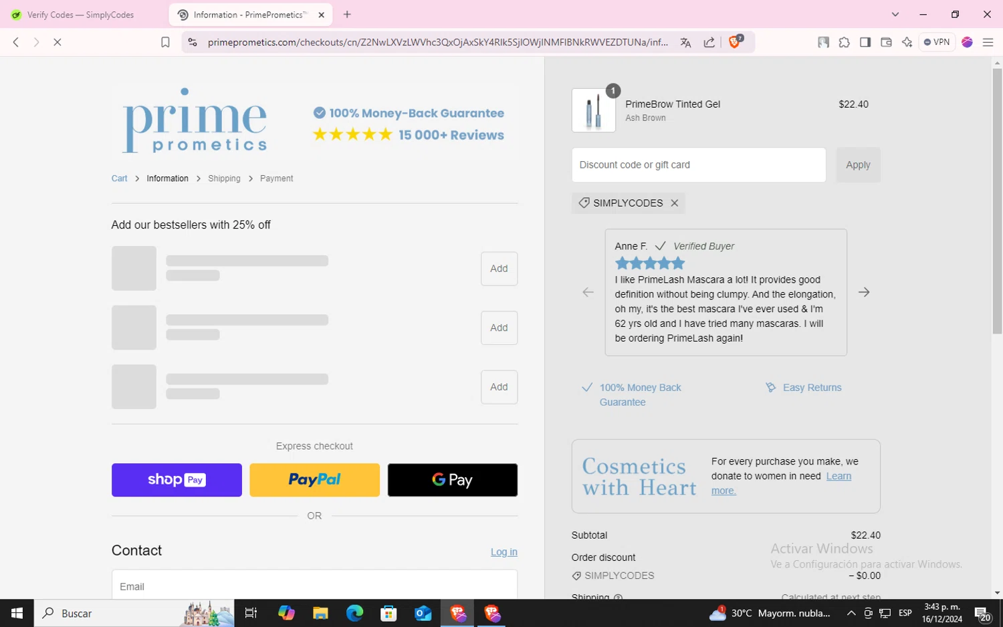Click the ESP language indicator
Image resolution: width=1003 pixels, height=627 pixels.
click(905, 613)
